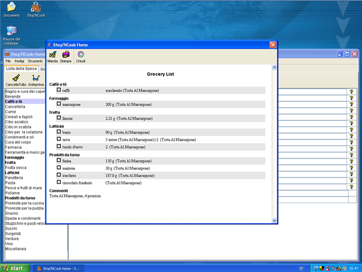The image size is (362, 272).
Task: Select Cura del corpo category
Action: click(x=18, y=142)
